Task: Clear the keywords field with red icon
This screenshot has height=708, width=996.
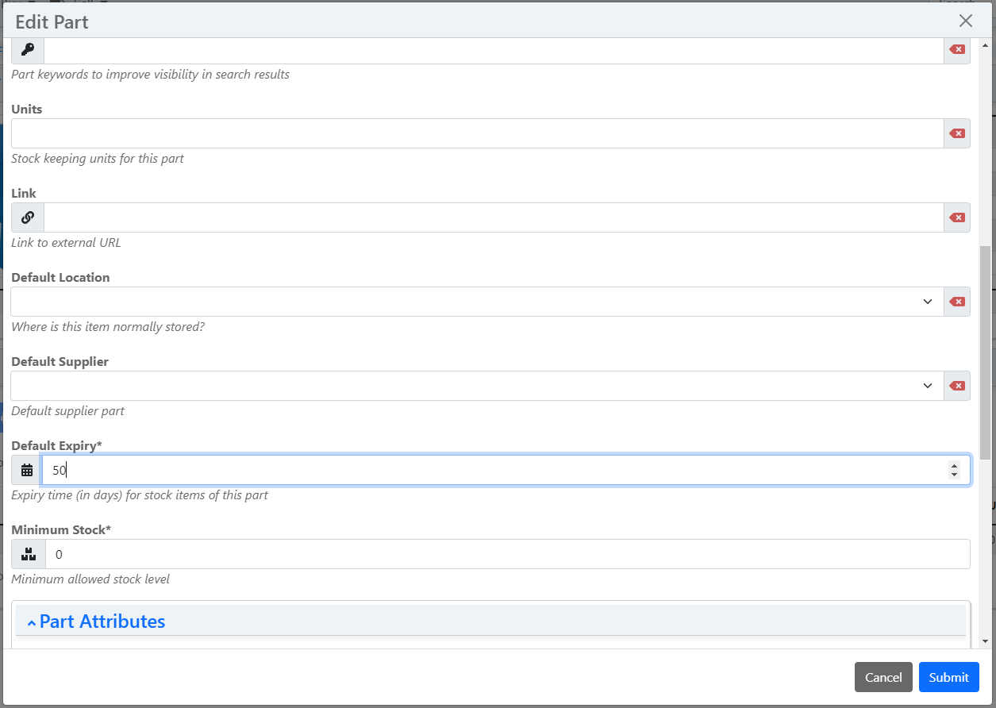Action: pyautogui.click(x=957, y=49)
